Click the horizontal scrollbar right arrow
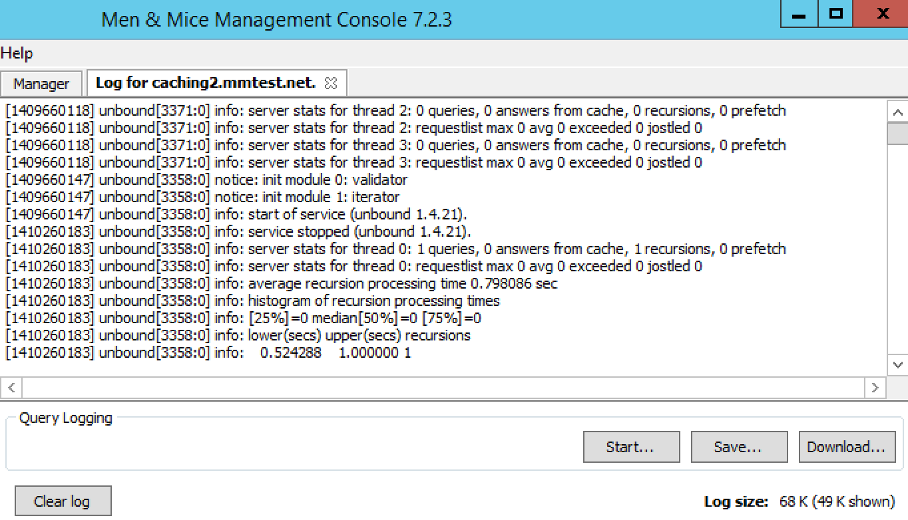908x520 pixels. click(875, 387)
